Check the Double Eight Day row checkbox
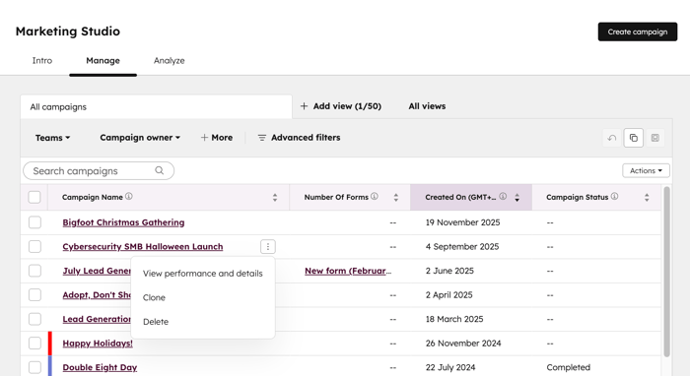The height and width of the screenshot is (376, 690). (34, 367)
